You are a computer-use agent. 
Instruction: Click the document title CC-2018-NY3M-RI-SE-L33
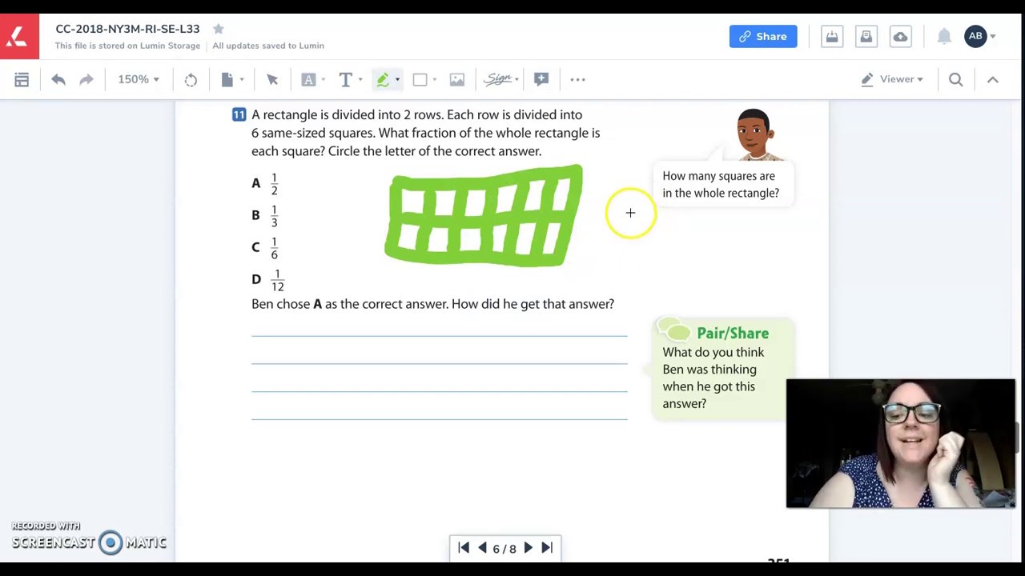pos(127,29)
